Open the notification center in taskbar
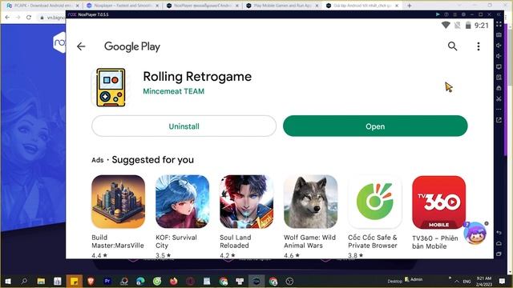The width and height of the screenshot is (513, 288). [503, 281]
